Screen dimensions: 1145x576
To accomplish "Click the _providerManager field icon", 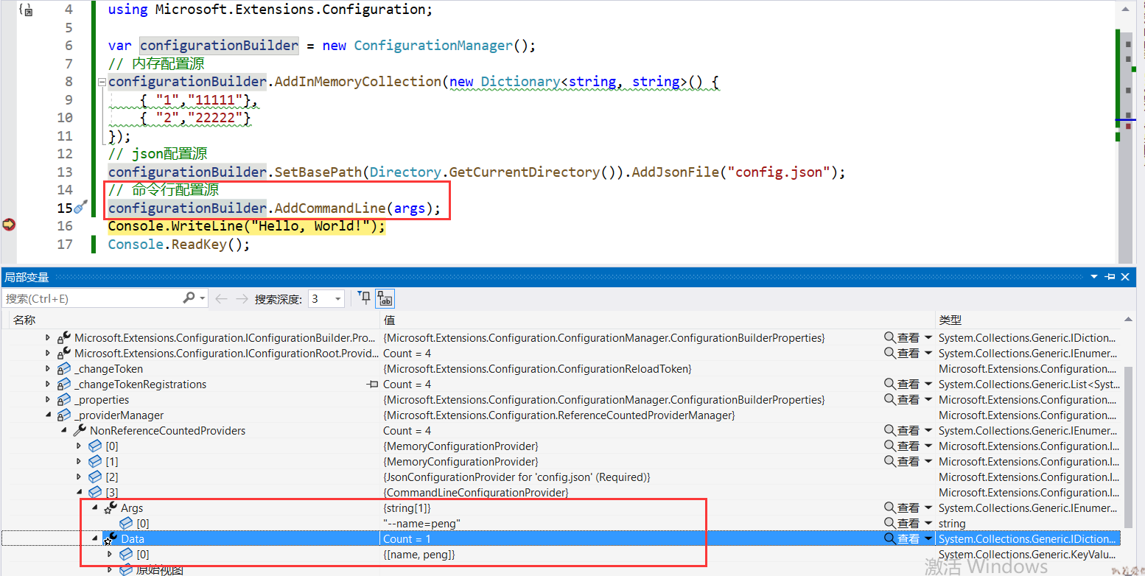I will click(x=64, y=415).
